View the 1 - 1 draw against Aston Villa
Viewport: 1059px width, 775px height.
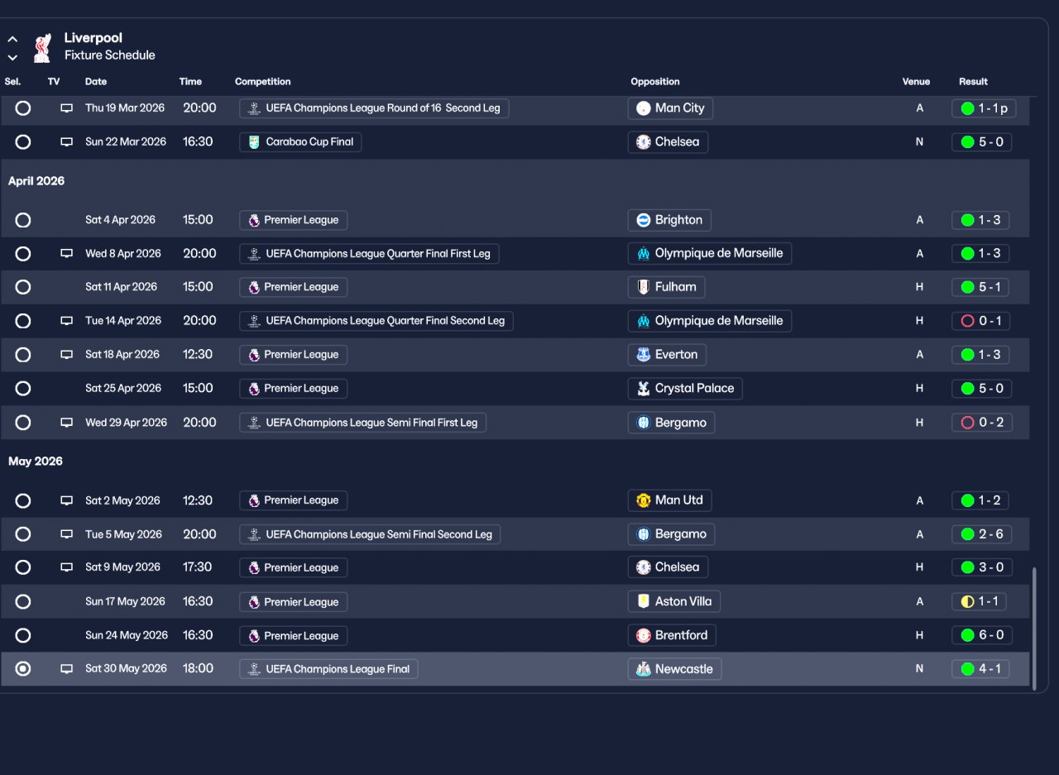click(979, 601)
